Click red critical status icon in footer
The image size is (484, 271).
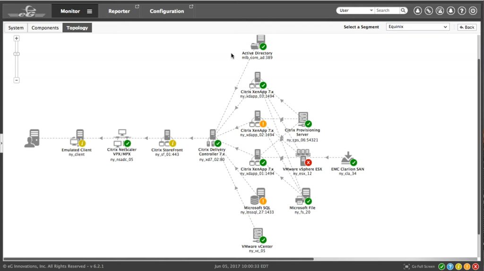475,266
